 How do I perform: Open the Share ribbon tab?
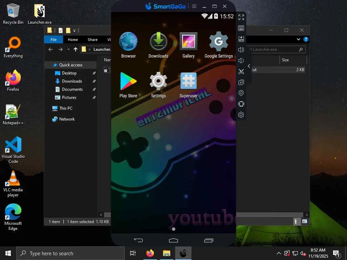tap(93, 40)
